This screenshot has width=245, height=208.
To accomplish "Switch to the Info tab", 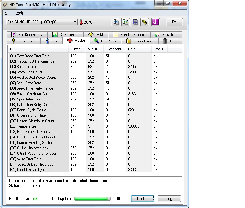I will [52, 41].
